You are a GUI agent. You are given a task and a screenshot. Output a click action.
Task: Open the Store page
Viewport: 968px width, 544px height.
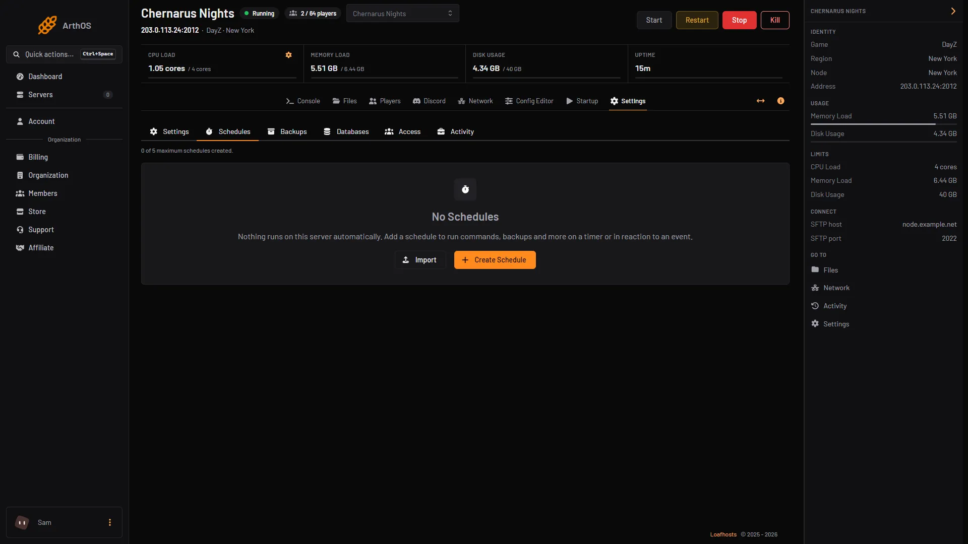click(x=64, y=212)
